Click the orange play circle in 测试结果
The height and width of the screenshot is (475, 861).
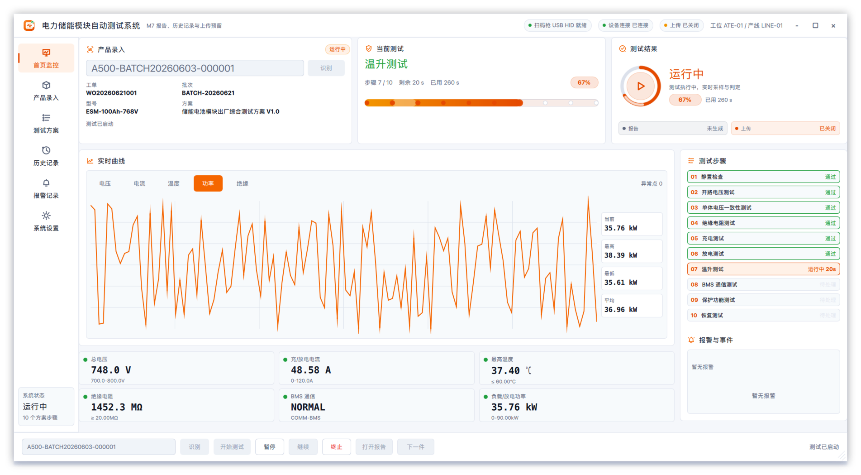coord(641,86)
